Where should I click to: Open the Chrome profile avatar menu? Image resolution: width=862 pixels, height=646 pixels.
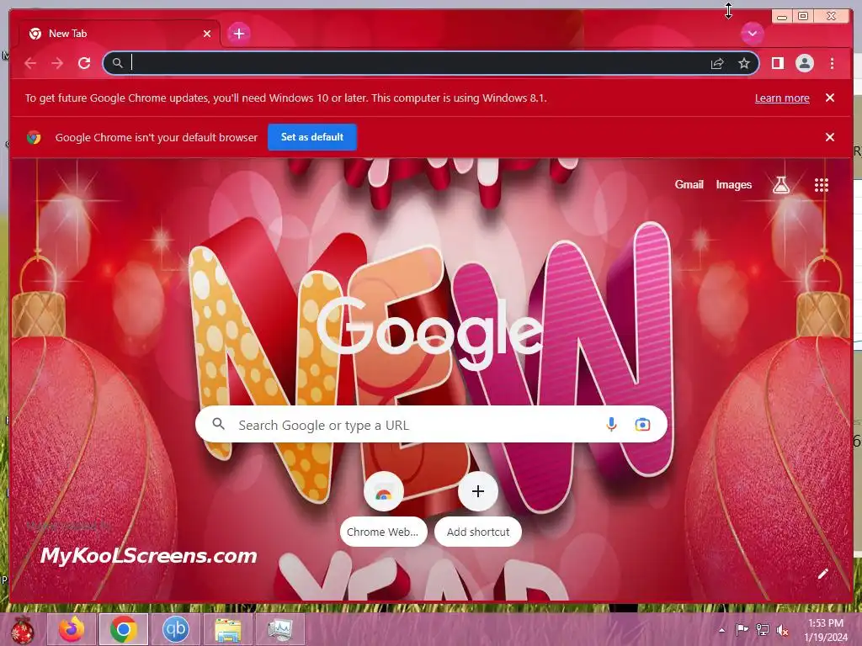804,63
